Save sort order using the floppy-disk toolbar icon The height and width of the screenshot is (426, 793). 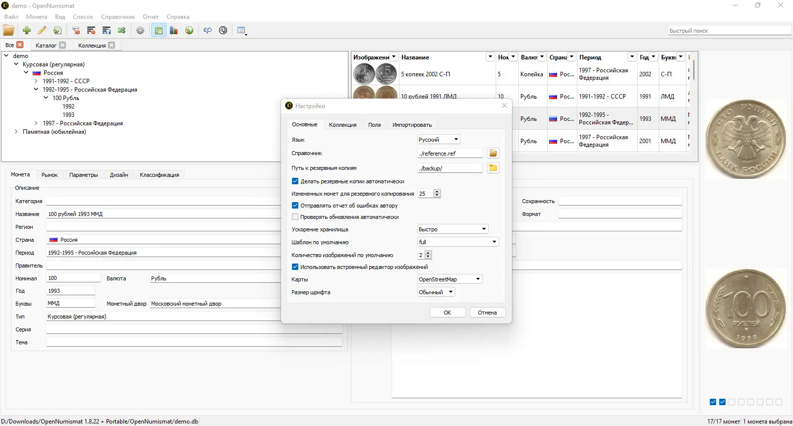click(107, 31)
